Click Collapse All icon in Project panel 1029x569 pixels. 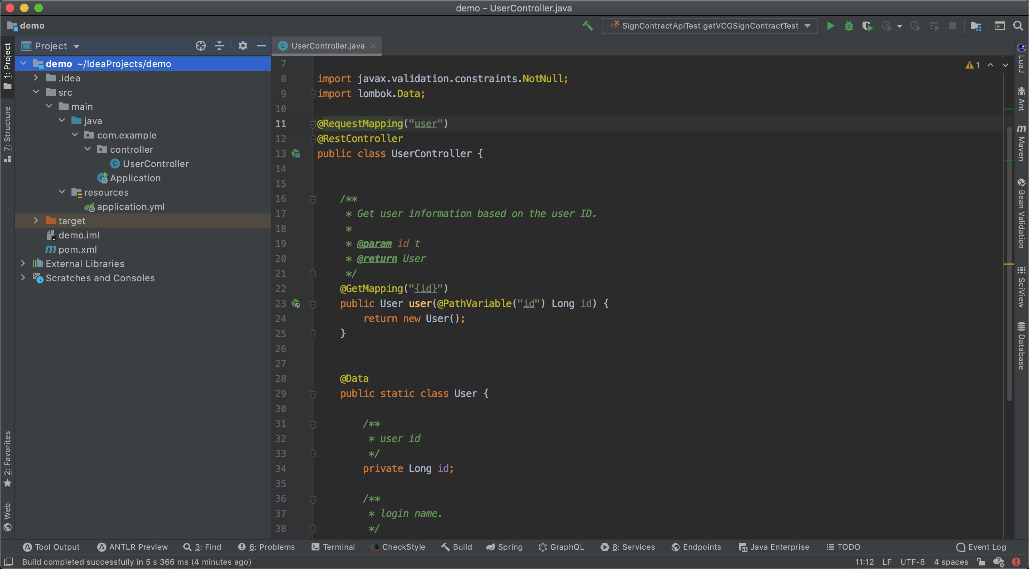(x=219, y=46)
